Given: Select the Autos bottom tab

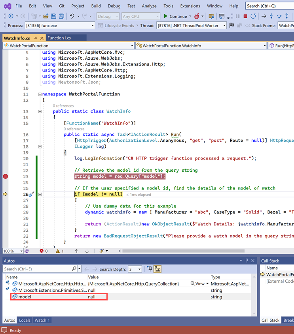Looking at the screenshot, I should click(9, 320).
